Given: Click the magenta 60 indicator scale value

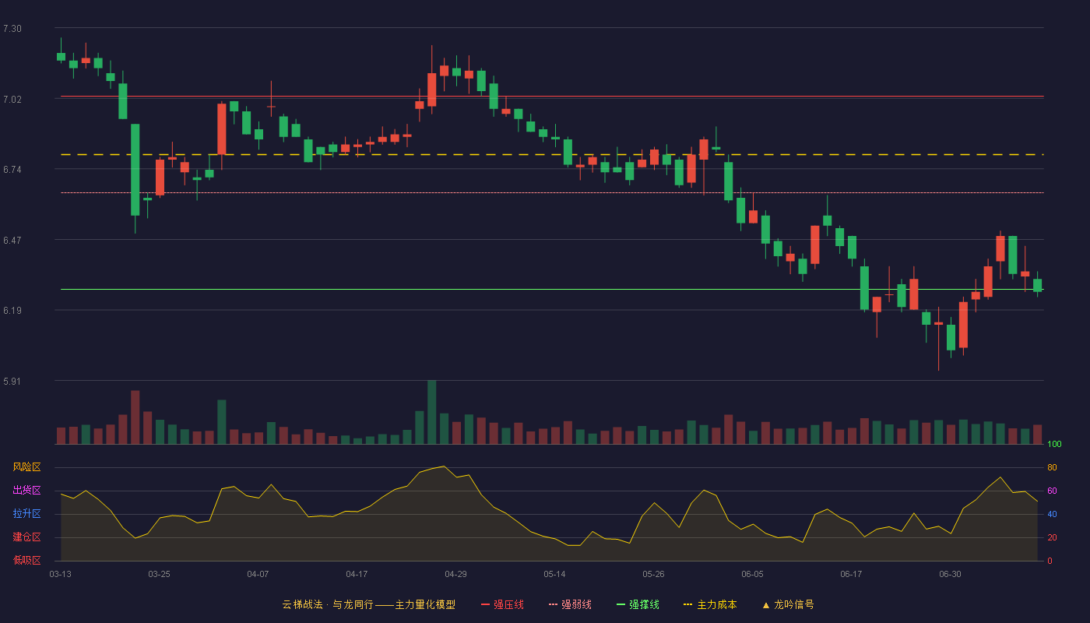Looking at the screenshot, I should coord(1052,491).
